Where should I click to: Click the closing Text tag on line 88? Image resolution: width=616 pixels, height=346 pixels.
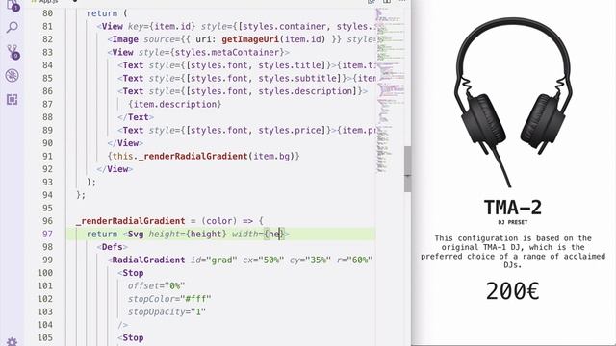[x=136, y=117]
